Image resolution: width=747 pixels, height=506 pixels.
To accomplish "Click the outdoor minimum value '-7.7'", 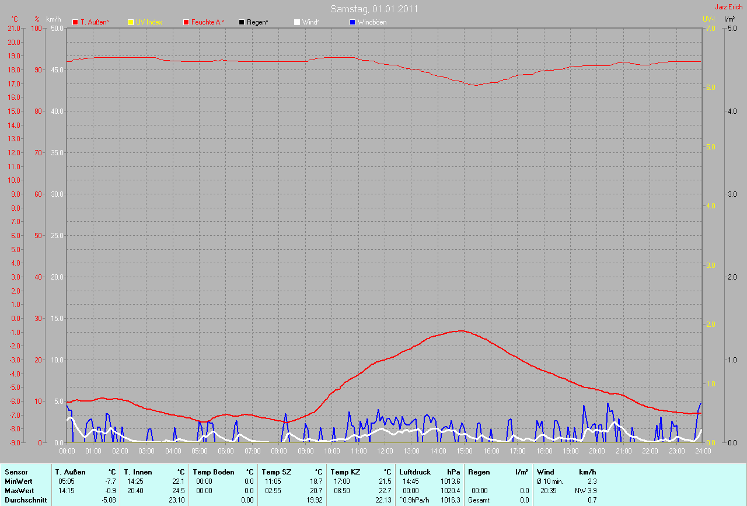I will (110, 481).
